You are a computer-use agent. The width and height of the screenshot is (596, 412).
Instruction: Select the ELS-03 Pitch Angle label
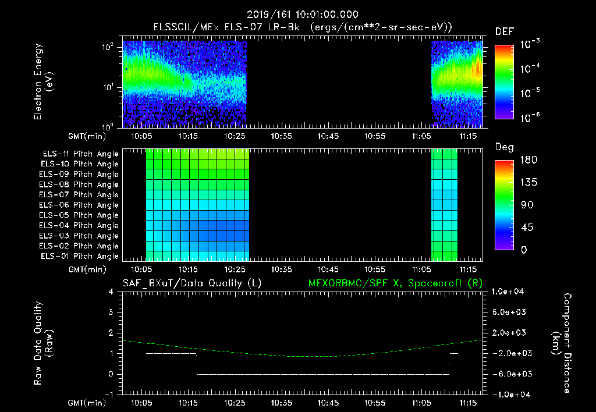(79, 236)
